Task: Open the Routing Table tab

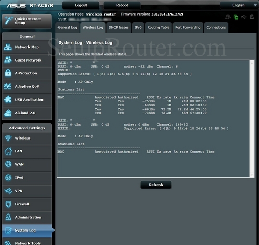Action: (x=159, y=27)
